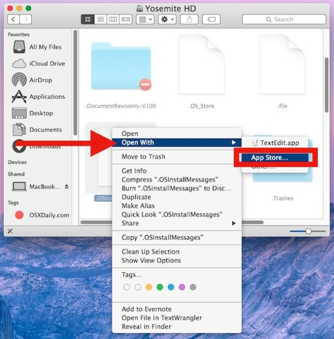Choose Tags… in context menu

click(177, 274)
